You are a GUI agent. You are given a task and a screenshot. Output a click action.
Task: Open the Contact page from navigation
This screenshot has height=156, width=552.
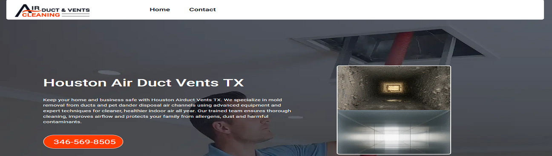(x=202, y=9)
